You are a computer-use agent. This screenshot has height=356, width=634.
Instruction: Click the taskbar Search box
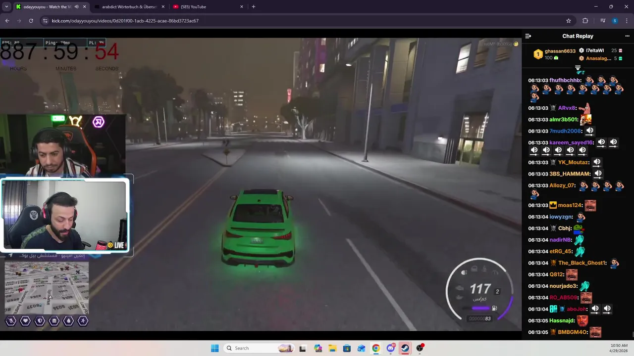pyautogui.click(x=260, y=348)
